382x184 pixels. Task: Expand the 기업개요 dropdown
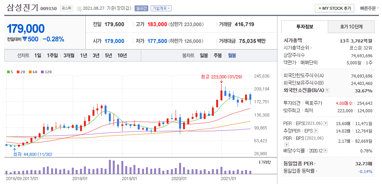(161, 8)
